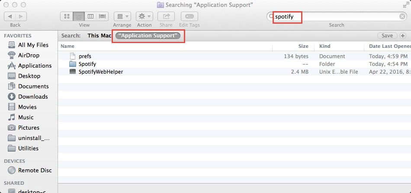The height and width of the screenshot is (193, 411).
Task: Switch to list view
Action: click(x=78, y=16)
